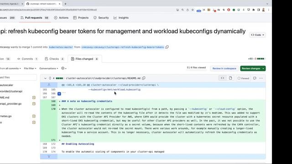Viewport: 292px width, 164px height.
Task: Click the share page icon in address bar
Action: pyautogui.click(x=188, y=10)
